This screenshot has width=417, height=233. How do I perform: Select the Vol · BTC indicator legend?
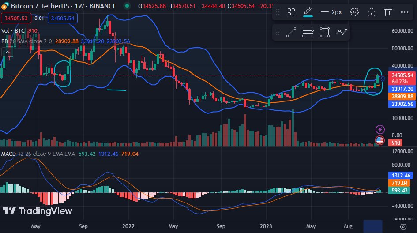(13, 31)
